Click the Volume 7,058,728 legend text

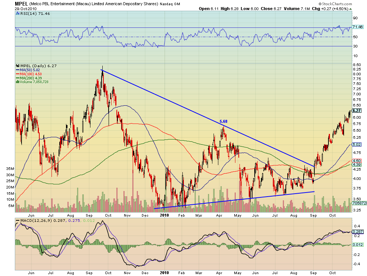34,82
